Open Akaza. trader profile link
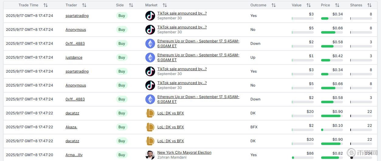The height and width of the screenshot is (161, 381). click(71, 127)
